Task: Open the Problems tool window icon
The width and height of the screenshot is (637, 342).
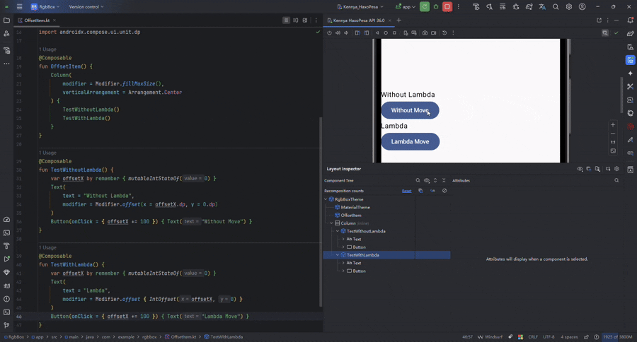Action: [x=6, y=299]
